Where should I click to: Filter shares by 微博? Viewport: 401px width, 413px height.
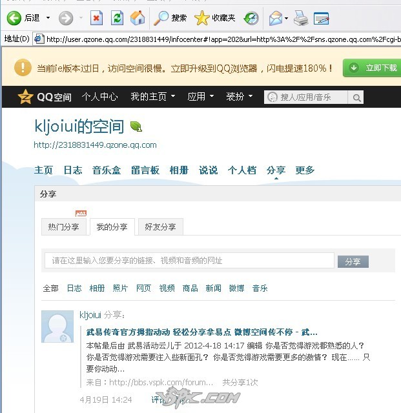tap(236, 288)
